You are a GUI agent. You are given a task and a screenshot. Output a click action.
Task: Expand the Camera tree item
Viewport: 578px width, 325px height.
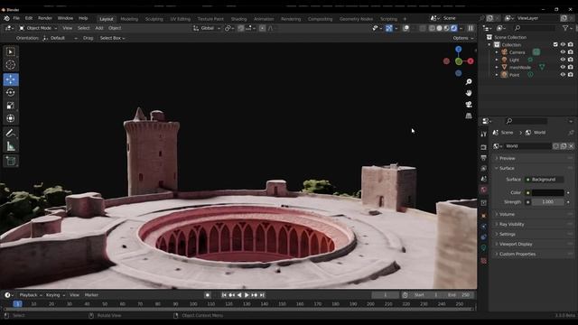click(497, 52)
